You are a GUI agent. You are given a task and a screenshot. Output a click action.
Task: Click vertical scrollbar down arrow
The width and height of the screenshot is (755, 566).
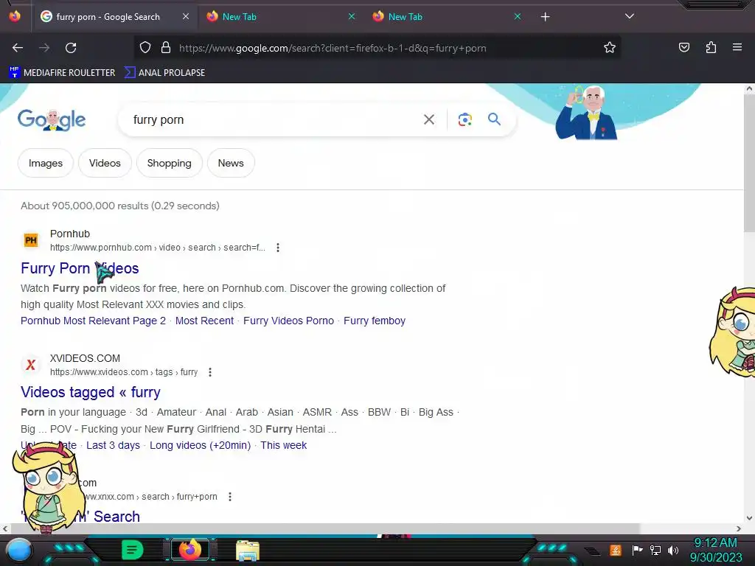tap(749, 518)
